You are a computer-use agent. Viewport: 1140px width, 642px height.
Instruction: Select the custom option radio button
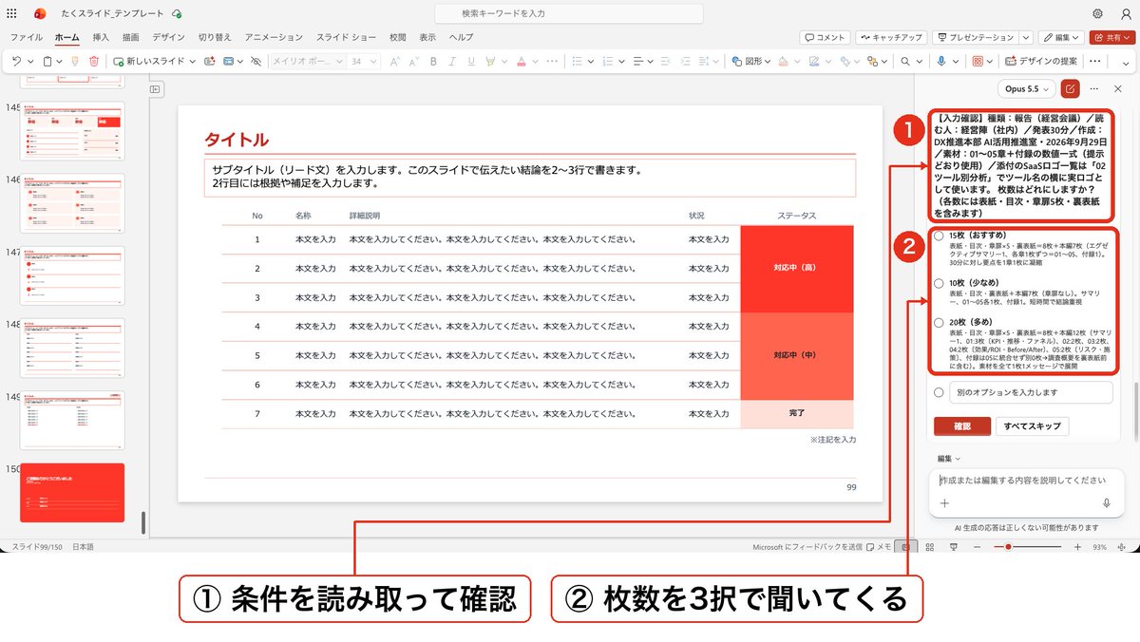[939, 392]
